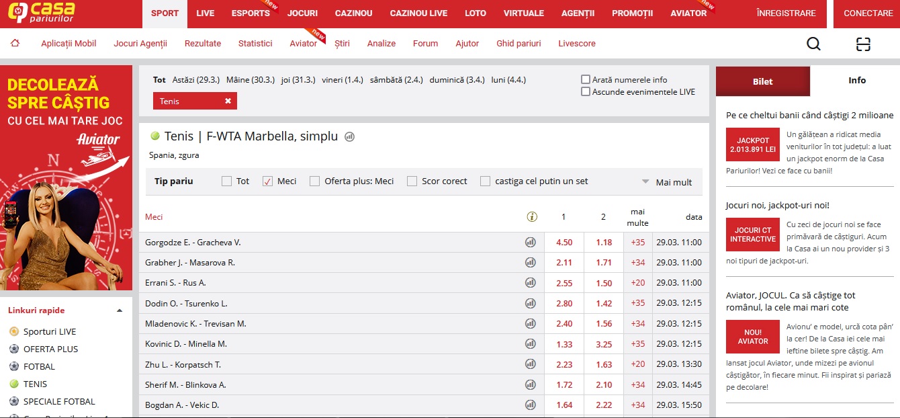Filter events by Astăzi (29.3.)

pyautogui.click(x=196, y=79)
